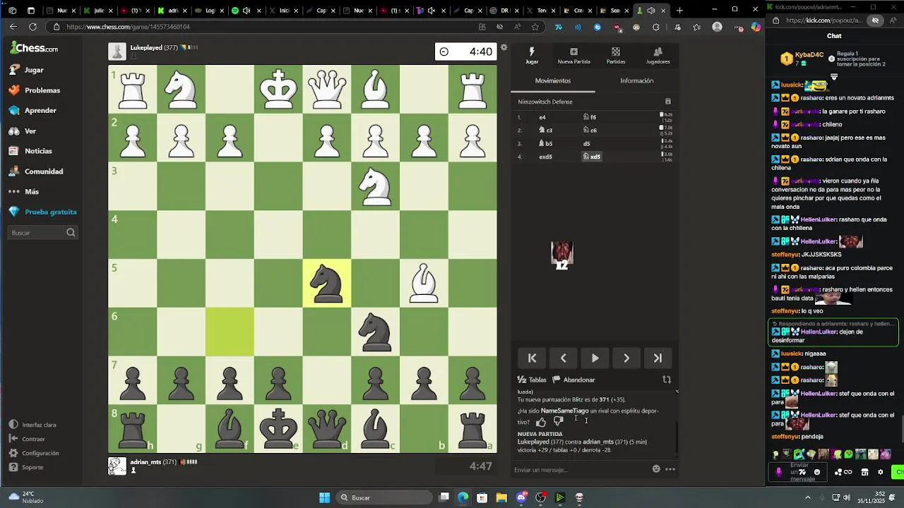
Task: Expand the Kick chat leaderboard chevron
Action: tap(834, 76)
